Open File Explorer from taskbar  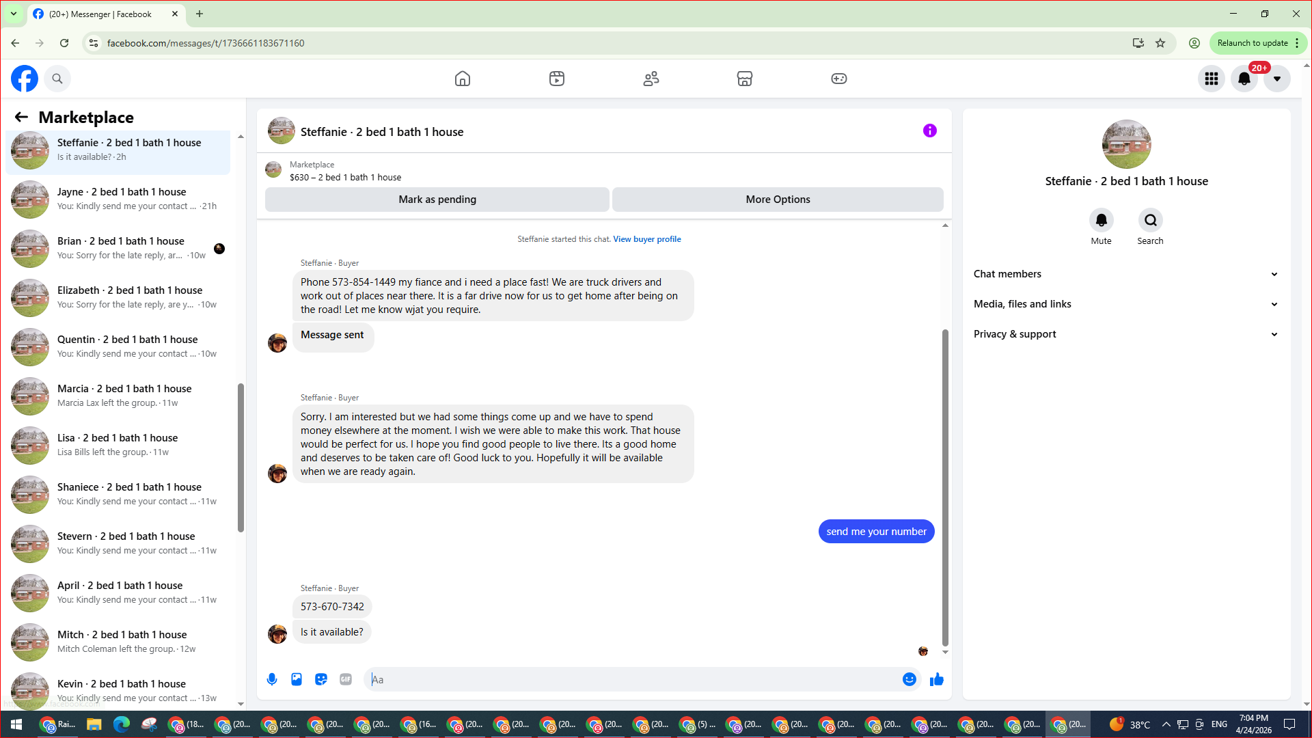tap(94, 724)
